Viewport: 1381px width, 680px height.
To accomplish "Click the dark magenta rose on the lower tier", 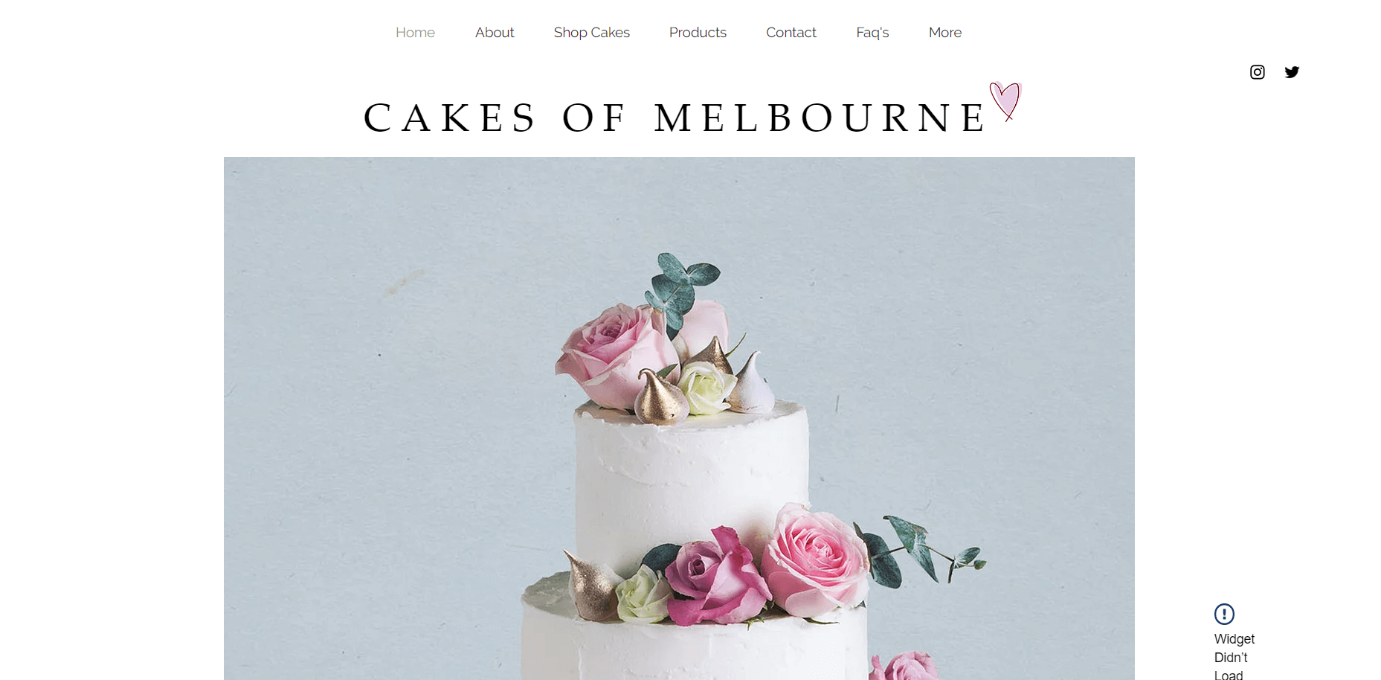I will (x=712, y=576).
